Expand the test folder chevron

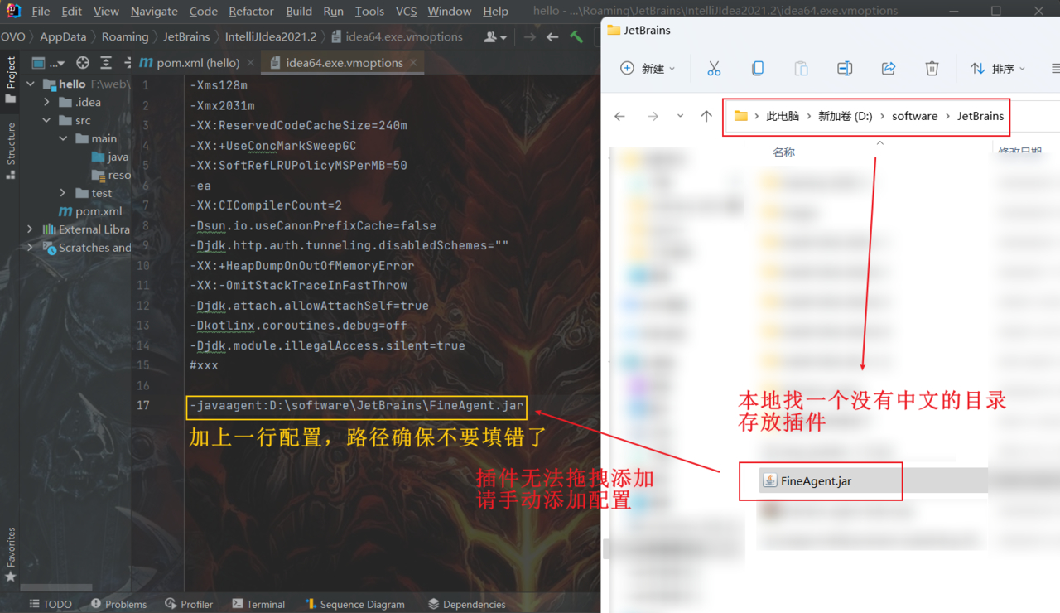pyautogui.click(x=63, y=193)
